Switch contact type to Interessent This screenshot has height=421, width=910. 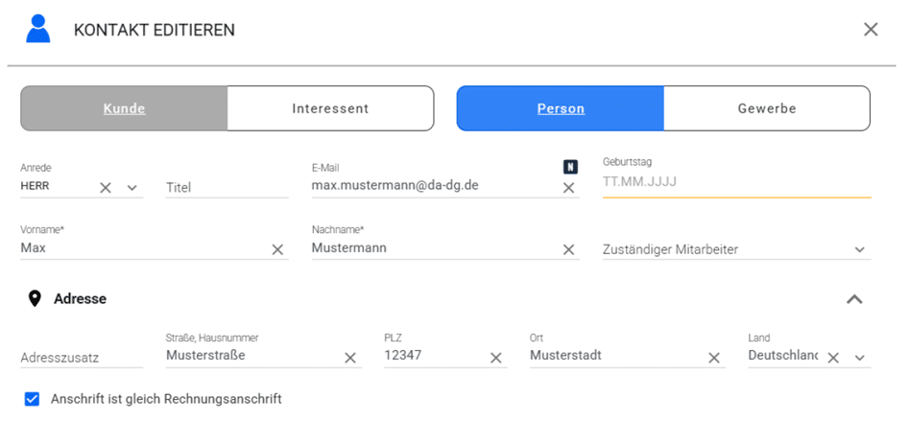(330, 108)
